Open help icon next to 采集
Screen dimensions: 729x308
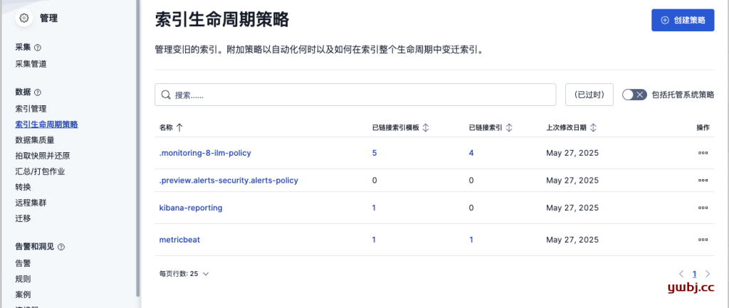(38, 48)
